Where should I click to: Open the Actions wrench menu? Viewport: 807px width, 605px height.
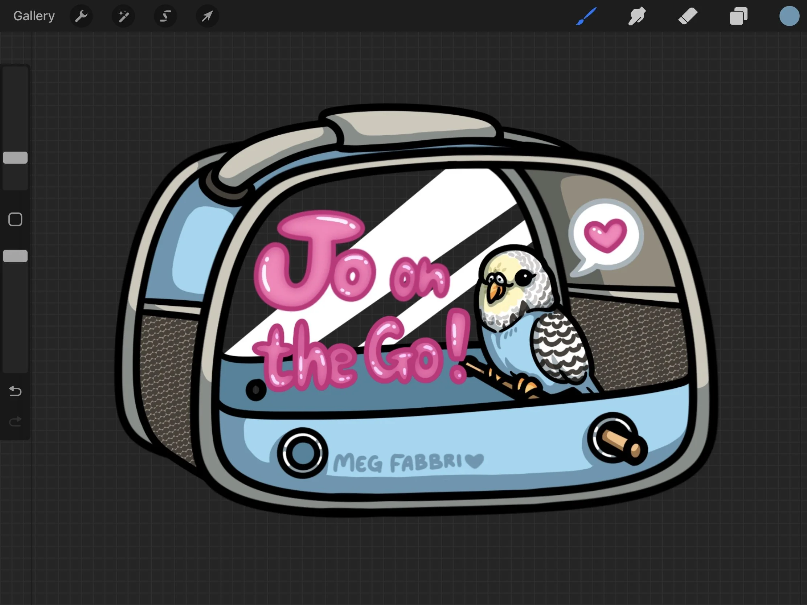[81, 16]
